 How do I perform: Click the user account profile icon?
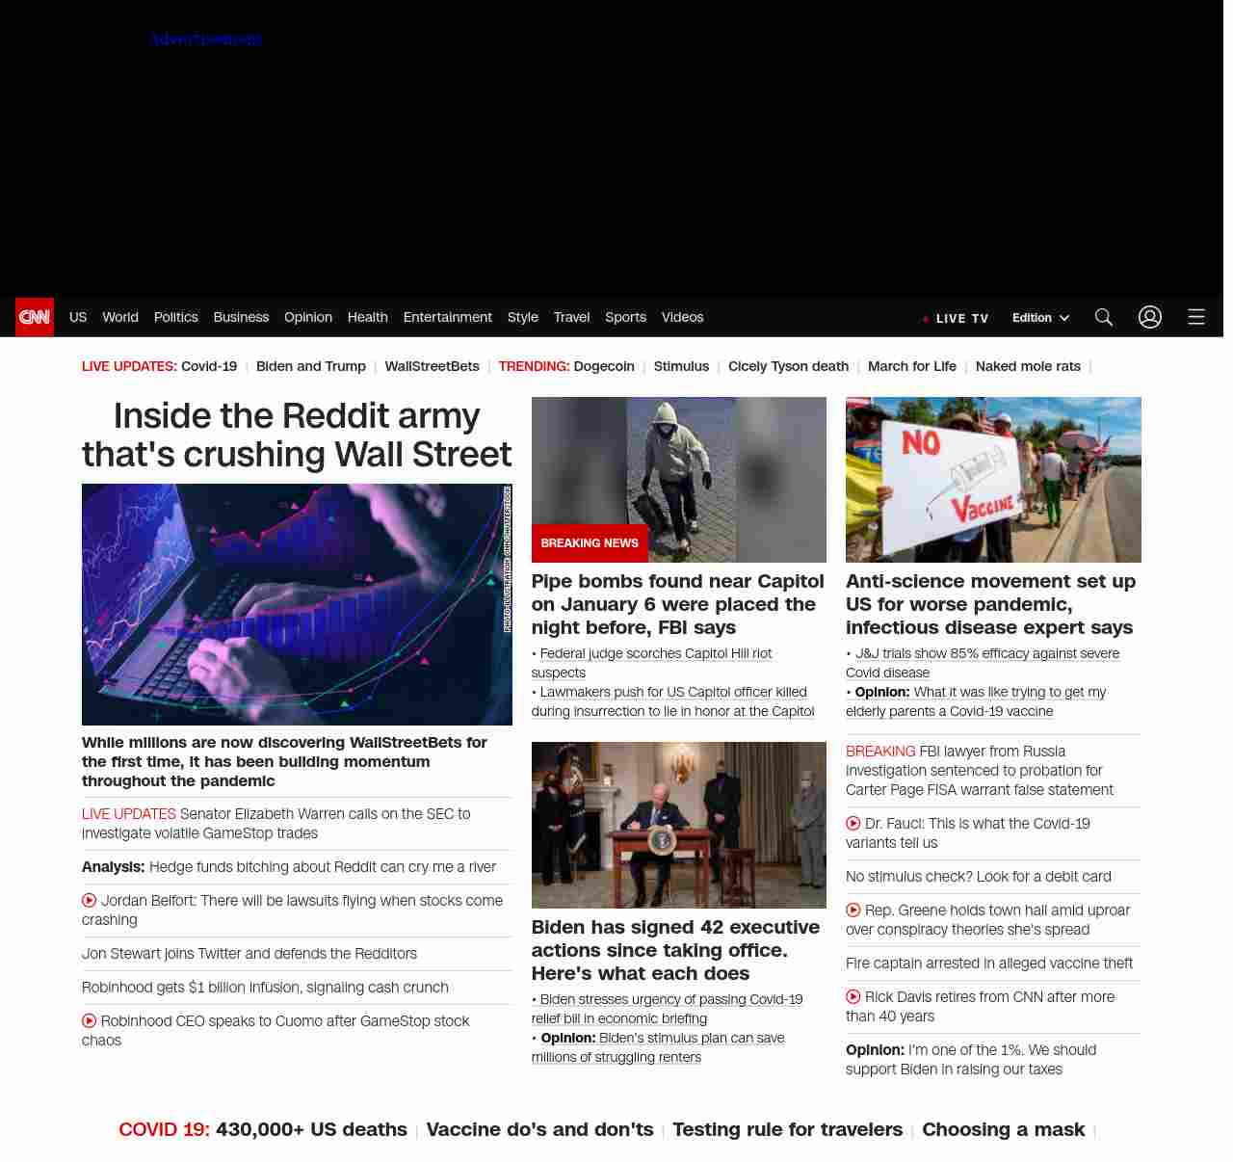[1149, 317]
